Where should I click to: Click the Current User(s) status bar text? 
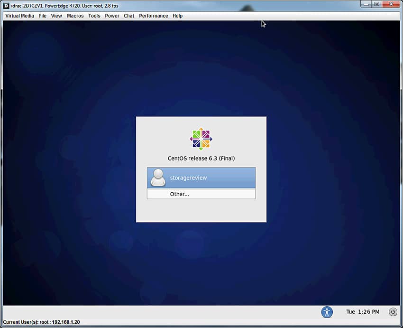point(41,322)
